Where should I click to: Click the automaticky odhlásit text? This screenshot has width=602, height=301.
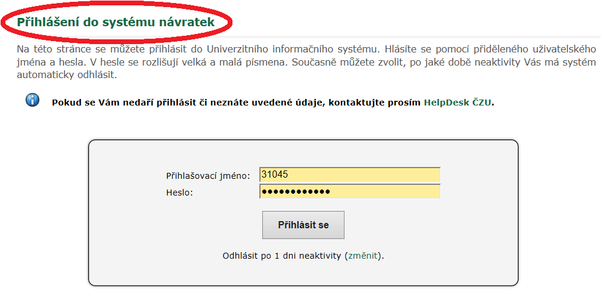pyautogui.click(x=66, y=75)
